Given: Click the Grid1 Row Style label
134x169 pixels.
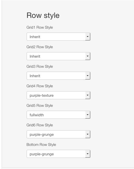Looking at the screenshot, I should [40, 27].
